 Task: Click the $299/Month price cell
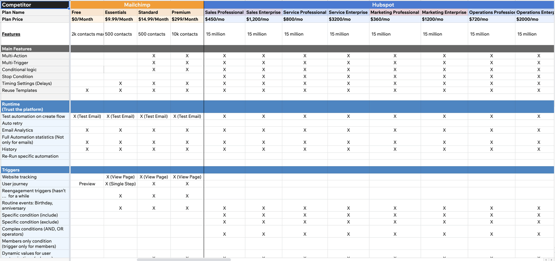tap(187, 19)
